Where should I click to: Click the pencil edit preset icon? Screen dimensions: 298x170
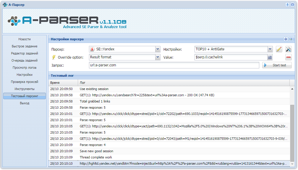point(279,49)
